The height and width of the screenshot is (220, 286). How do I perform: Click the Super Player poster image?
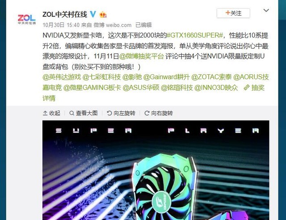point(156,170)
